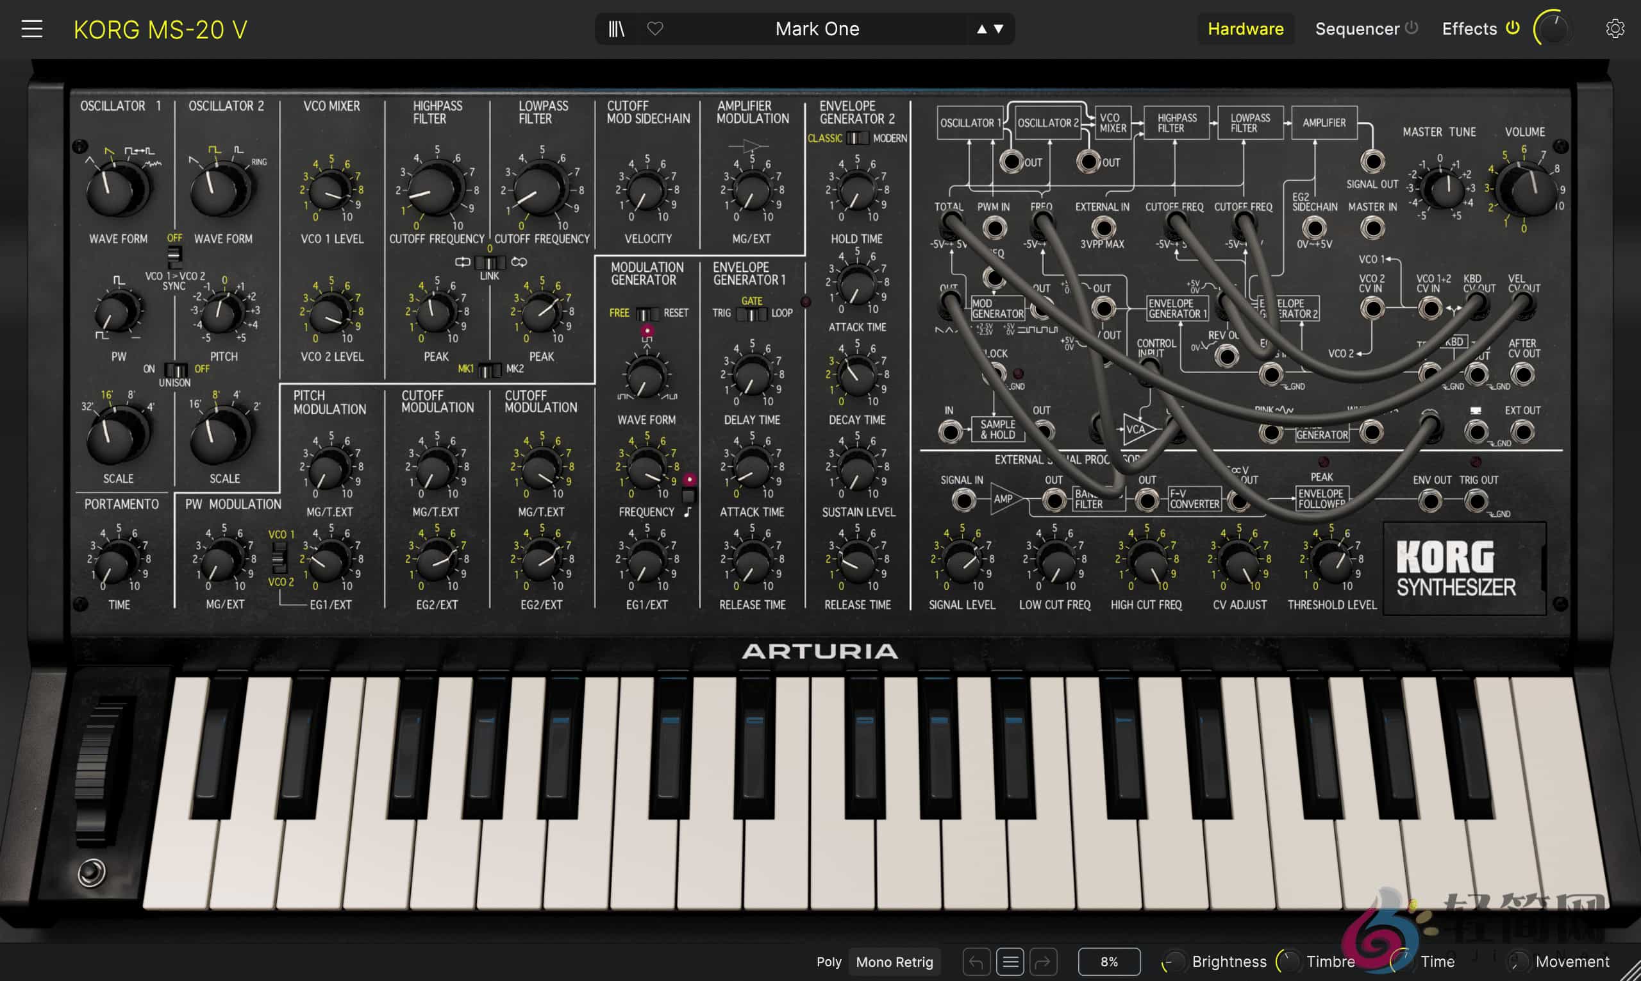Open the preset library browser icon
1641x981 pixels.
[x=615, y=28]
